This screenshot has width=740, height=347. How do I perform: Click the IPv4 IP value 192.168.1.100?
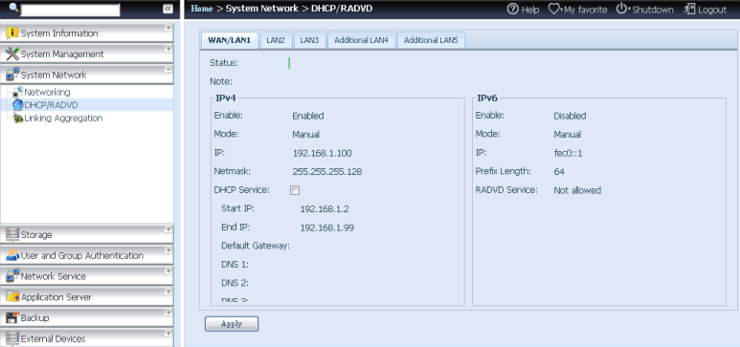[x=323, y=153]
